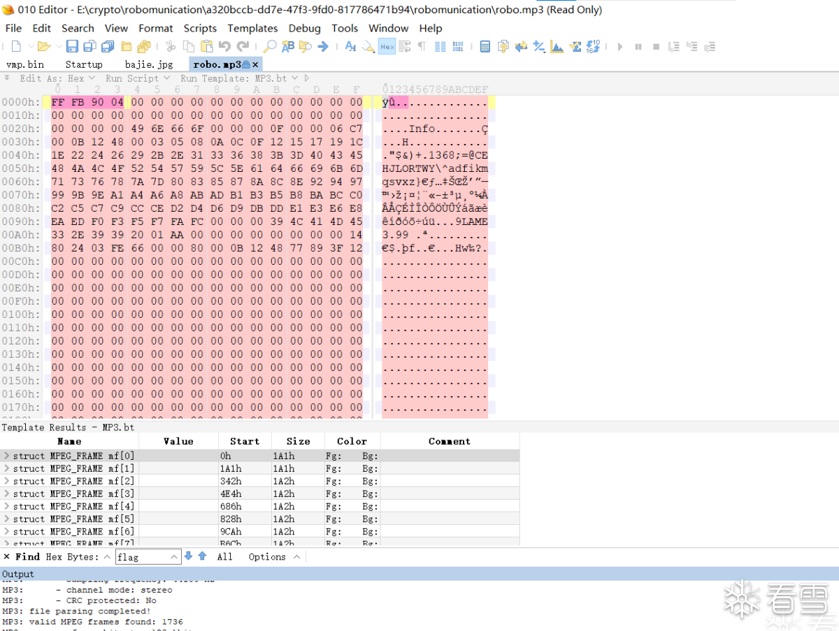Select the FF byte at offset 0000h
This screenshot has height=631, width=839.
(57, 102)
